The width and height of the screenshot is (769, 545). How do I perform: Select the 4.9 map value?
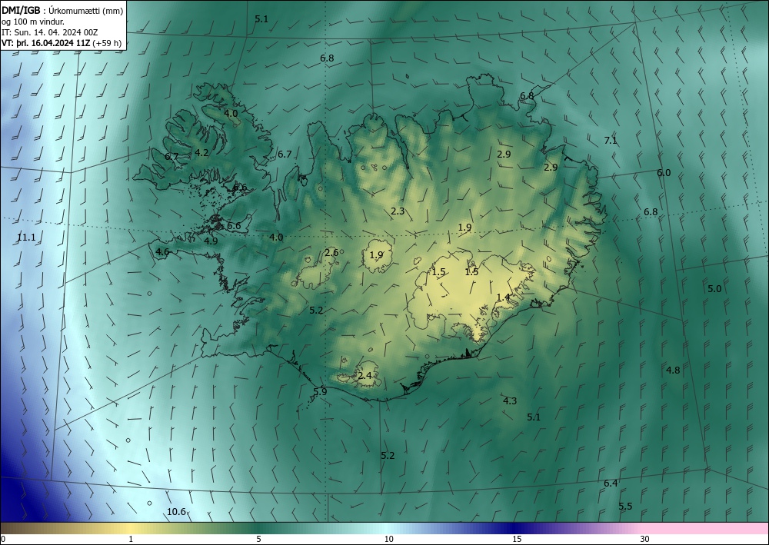click(211, 241)
